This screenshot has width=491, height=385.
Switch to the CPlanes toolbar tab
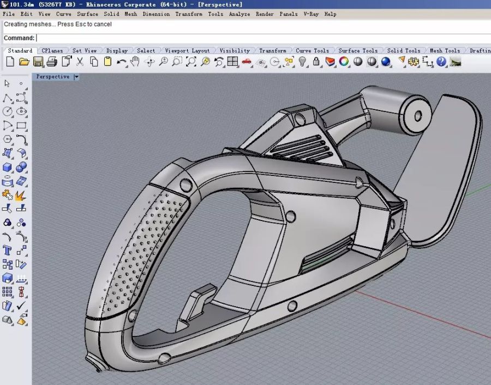coord(52,51)
